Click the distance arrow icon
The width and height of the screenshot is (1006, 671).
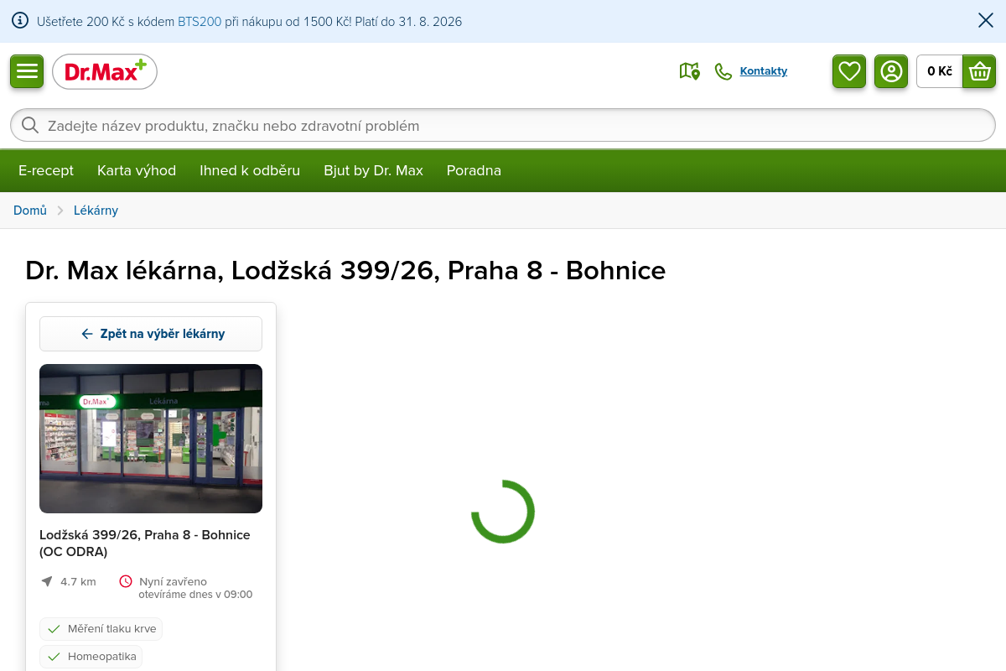(46, 581)
